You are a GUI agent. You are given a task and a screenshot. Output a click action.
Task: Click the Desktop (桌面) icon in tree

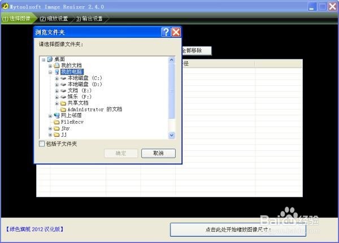point(50,59)
